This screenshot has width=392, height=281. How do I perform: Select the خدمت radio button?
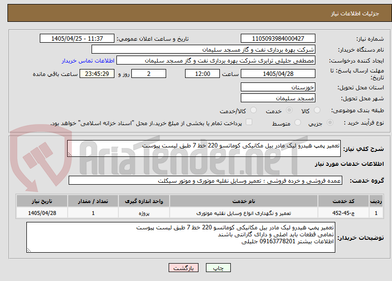coord(289,110)
